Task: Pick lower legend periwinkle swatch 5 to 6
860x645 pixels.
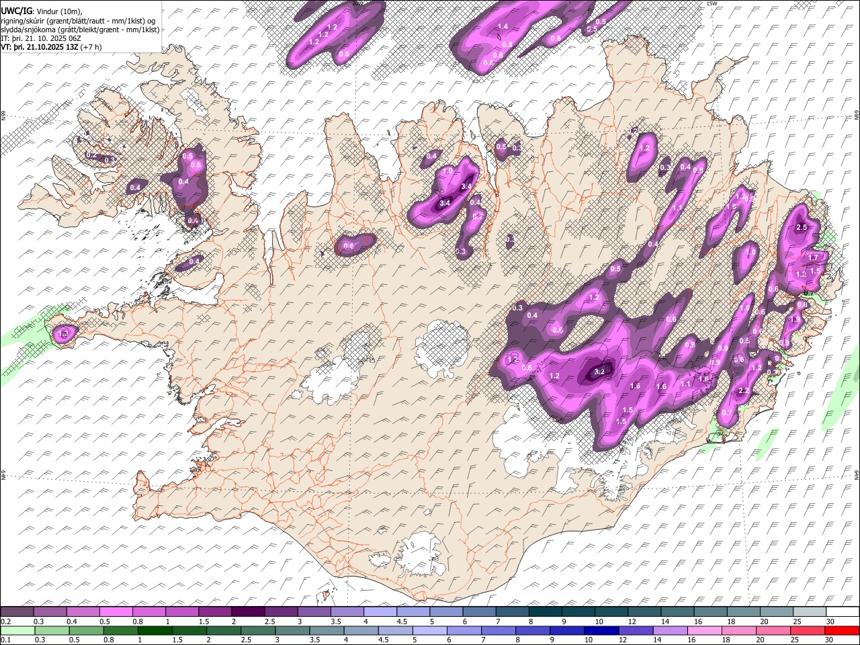Action: point(431,630)
